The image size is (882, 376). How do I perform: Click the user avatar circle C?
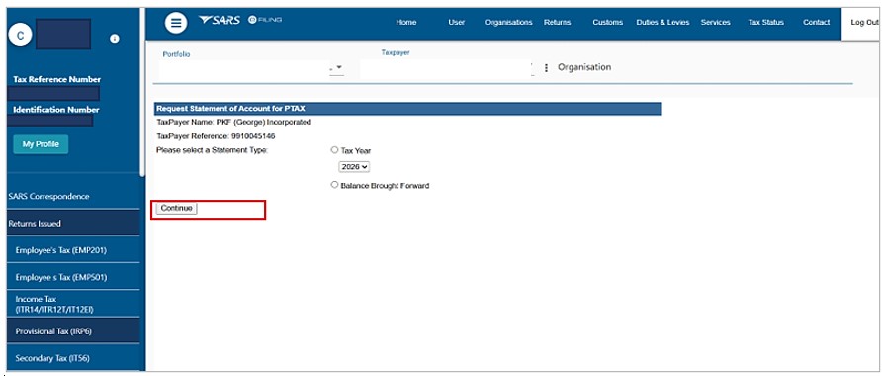[x=20, y=36]
